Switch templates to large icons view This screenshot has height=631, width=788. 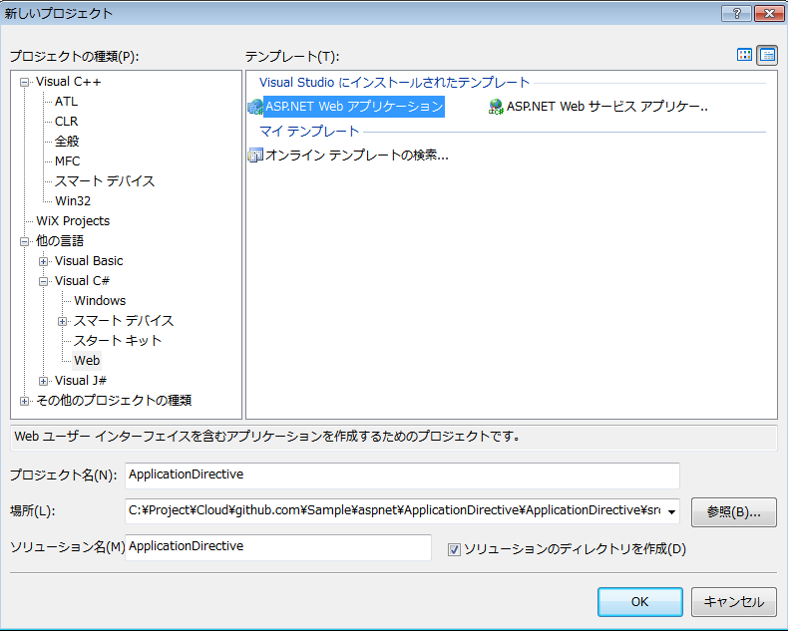click(744, 55)
